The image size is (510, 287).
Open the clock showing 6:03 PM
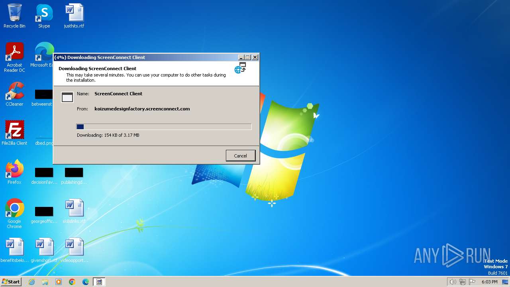pyautogui.click(x=489, y=282)
